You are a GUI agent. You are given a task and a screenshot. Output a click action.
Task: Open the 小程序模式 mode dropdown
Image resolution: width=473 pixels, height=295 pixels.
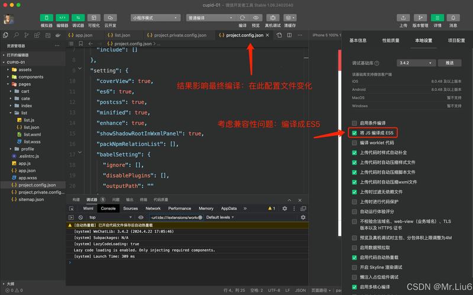(x=155, y=18)
